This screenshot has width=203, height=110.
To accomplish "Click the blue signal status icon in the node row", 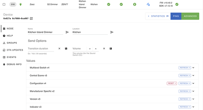I will click(x=148, y=4).
